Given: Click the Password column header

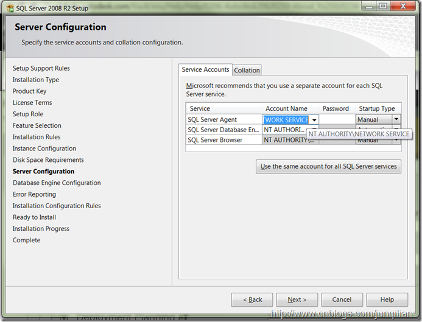Looking at the screenshot, I should (x=336, y=108).
